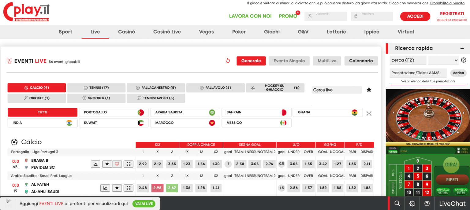Click VAI AI LIVE green button

click(144, 204)
